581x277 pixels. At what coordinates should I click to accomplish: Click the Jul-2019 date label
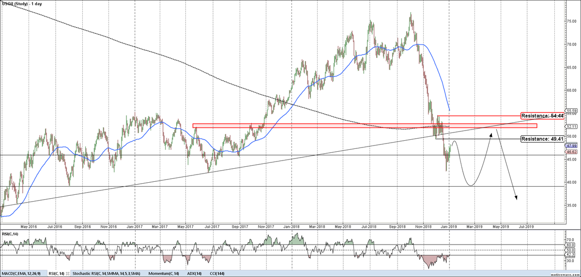pos(527,226)
